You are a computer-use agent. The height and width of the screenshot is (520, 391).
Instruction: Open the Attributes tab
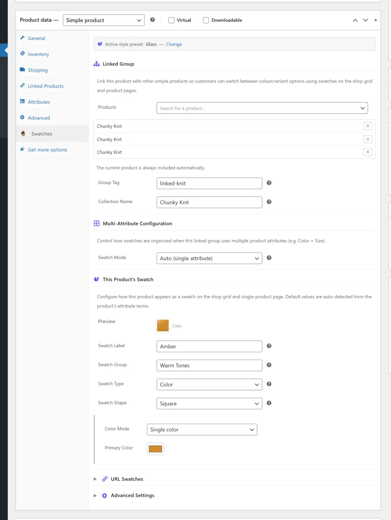coord(52,102)
